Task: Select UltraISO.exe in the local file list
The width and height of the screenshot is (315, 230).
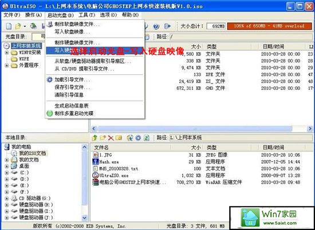Action: pyautogui.click(x=114, y=176)
